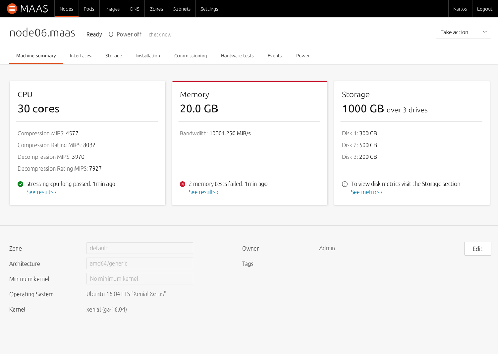The height and width of the screenshot is (354, 498).
Task: Click the xenial (ga-16.04) kernel value
Action: point(106,309)
